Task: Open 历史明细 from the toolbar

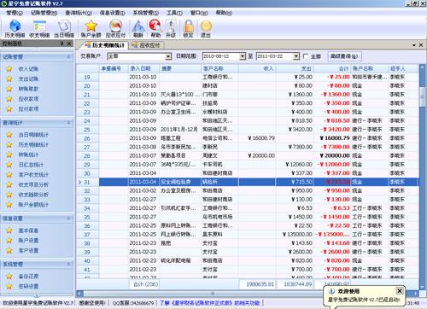Action: click(x=15, y=29)
